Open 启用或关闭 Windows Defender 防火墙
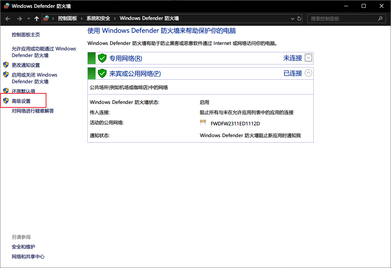 34,78
